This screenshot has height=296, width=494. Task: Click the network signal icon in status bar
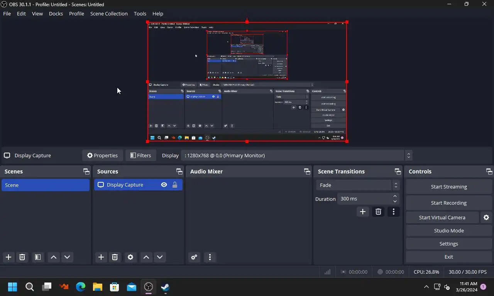[x=327, y=272]
